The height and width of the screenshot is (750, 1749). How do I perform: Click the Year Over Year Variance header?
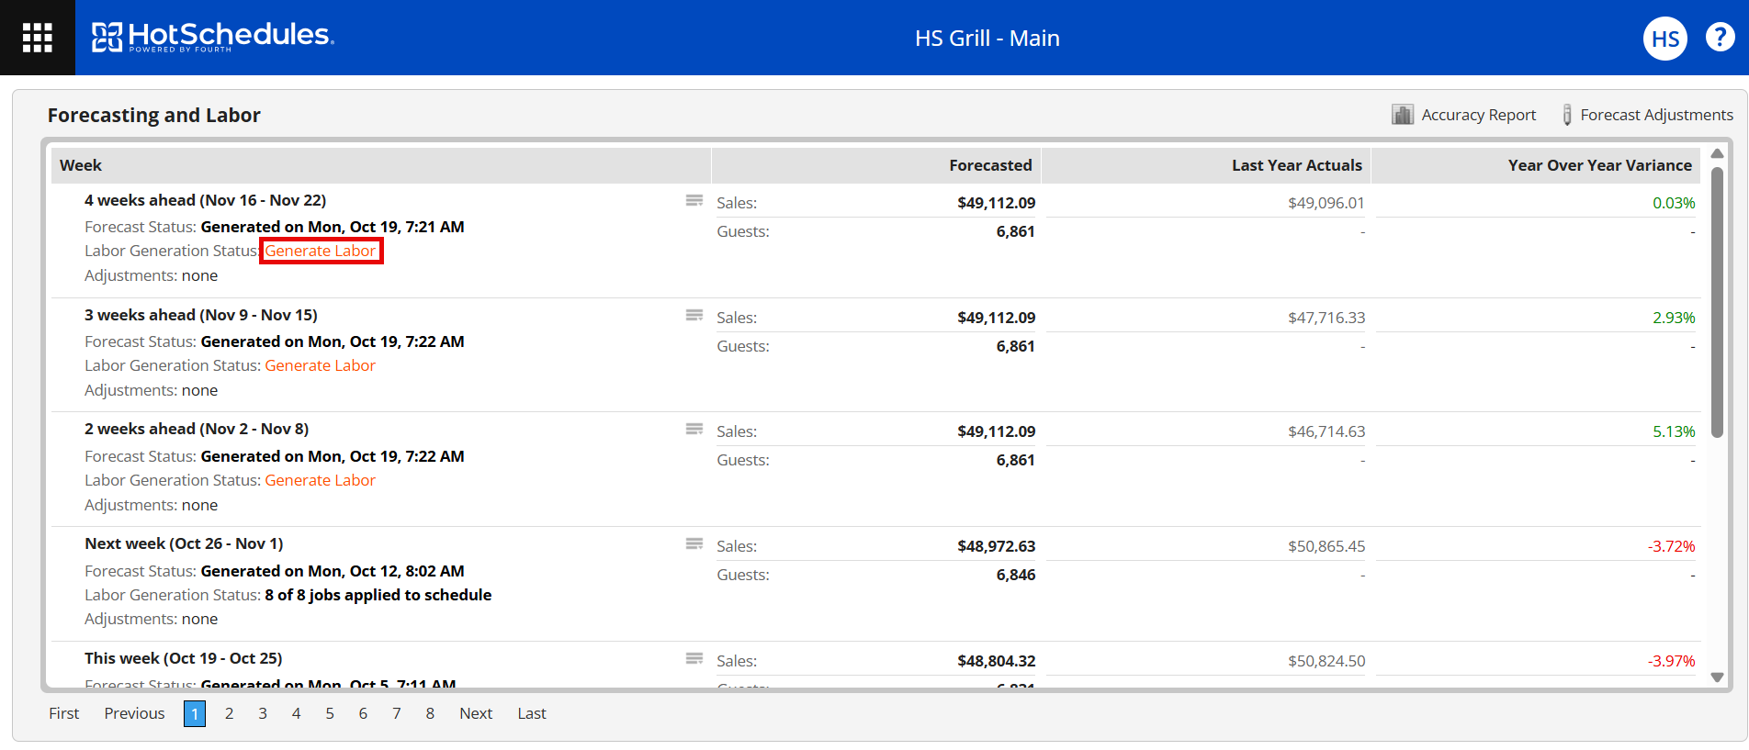[1536, 165]
